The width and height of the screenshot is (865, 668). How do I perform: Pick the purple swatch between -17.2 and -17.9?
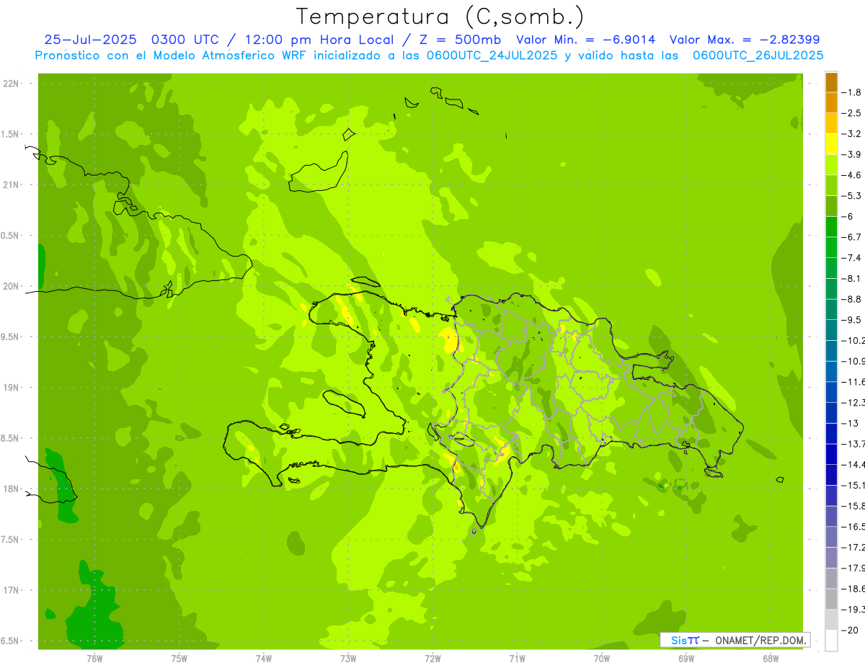click(831, 557)
